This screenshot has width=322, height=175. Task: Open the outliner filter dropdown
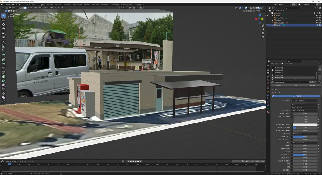316,8
